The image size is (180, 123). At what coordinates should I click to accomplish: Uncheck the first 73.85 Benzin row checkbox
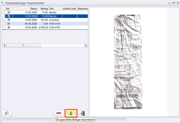pyautogui.click(x=9, y=12)
